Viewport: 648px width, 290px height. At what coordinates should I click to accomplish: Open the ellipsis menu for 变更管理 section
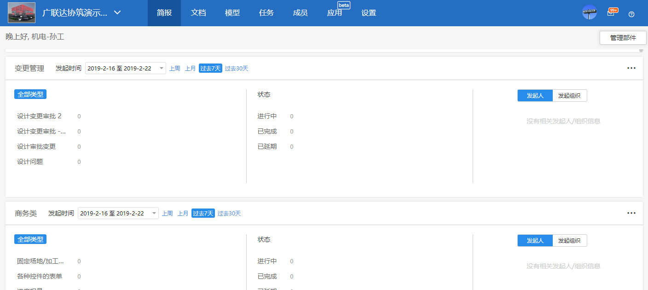tap(631, 68)
